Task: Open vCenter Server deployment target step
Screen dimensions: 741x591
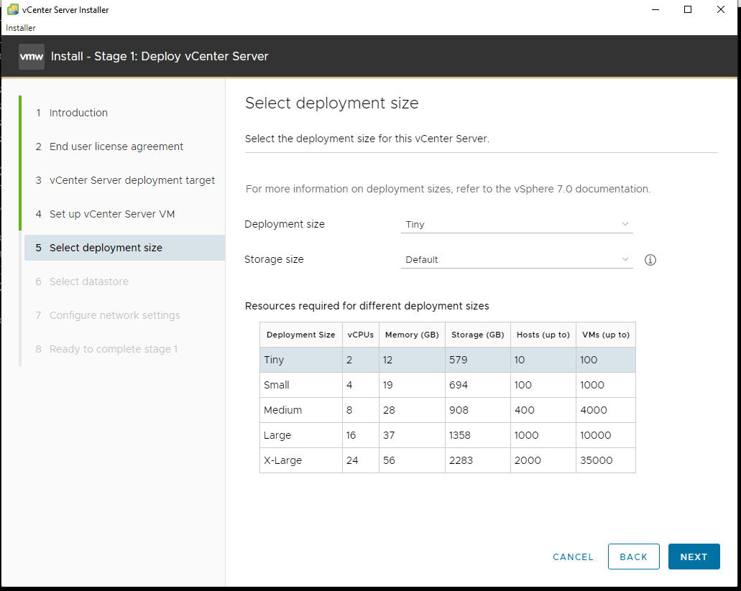Action: pyautogui.click(x=125, y=180)
